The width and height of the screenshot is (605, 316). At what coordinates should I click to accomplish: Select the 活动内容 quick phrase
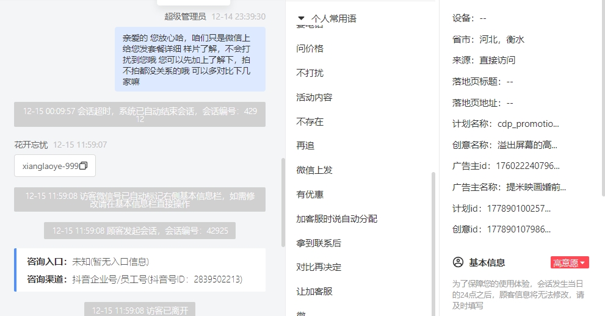314,97
